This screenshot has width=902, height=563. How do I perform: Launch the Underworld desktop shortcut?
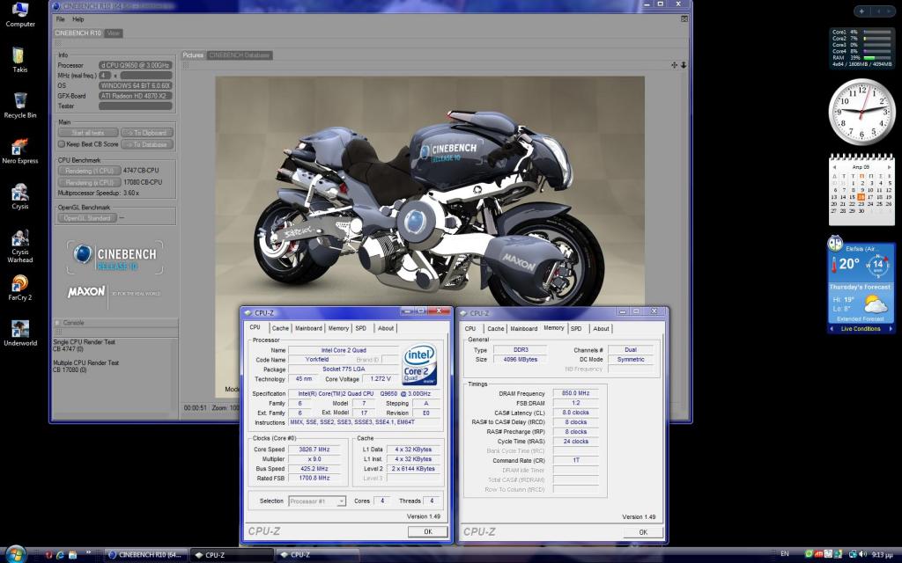click(20, 333)
